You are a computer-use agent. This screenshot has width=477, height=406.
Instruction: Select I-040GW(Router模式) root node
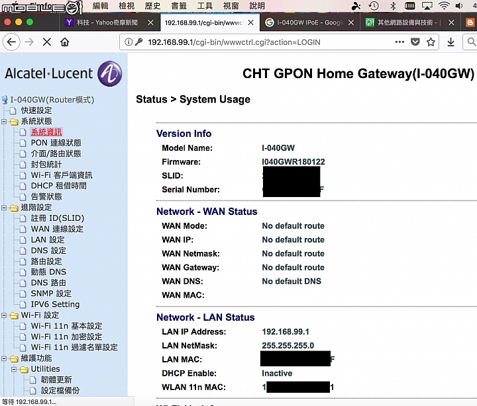point(52,100)
